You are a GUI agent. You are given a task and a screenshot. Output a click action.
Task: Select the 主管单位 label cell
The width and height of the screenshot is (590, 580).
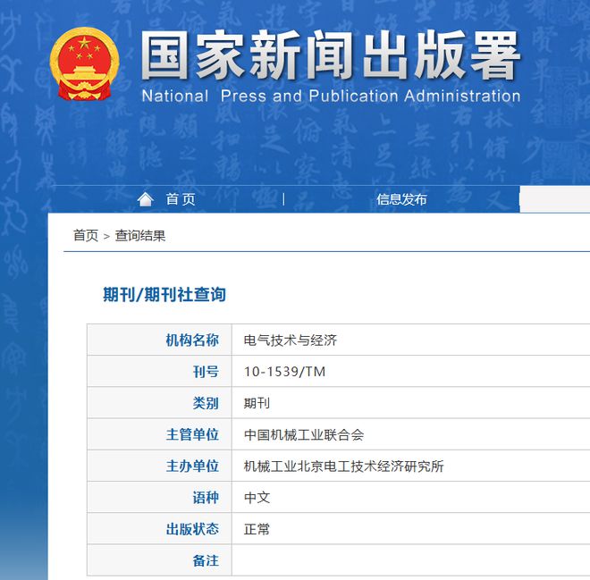[x=159, y=434]
